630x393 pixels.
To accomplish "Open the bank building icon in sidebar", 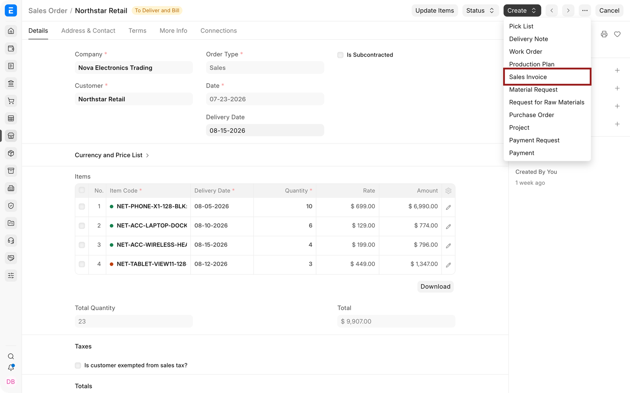I will pyautogui.click(x=11, y=83).
